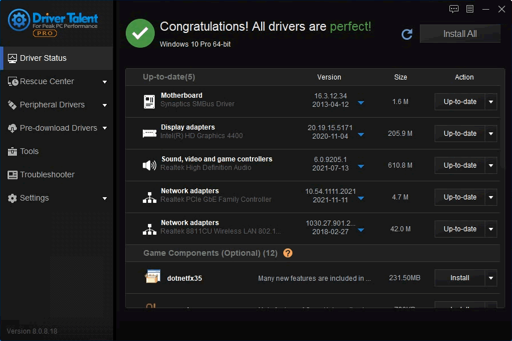Open action dropdown arrow for Realtek Audio

coord(491,165)
